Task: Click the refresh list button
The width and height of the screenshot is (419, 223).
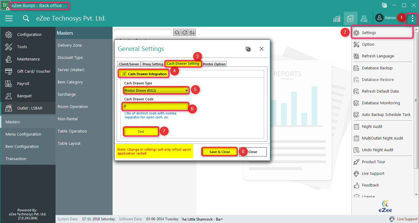Action: pos(184,33)
